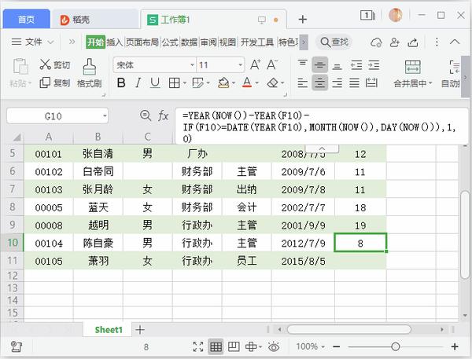Image resolution: width=472 pixels, height=359 pixels.
Task: Apply red font color
Action: point(247,82)
